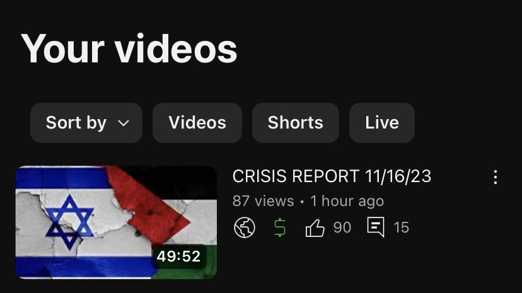Click the globe public visibility icon
This screenshot has height=293, width=522.
(245, 227)
